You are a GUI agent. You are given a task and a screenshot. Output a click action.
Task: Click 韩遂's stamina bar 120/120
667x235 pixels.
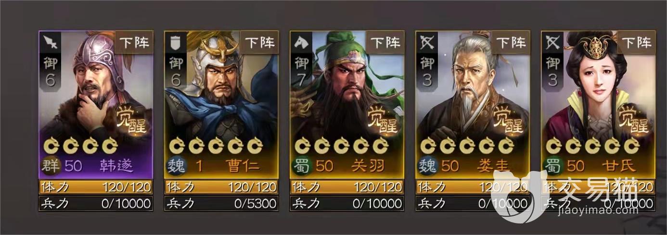click(x=96, y=186)
